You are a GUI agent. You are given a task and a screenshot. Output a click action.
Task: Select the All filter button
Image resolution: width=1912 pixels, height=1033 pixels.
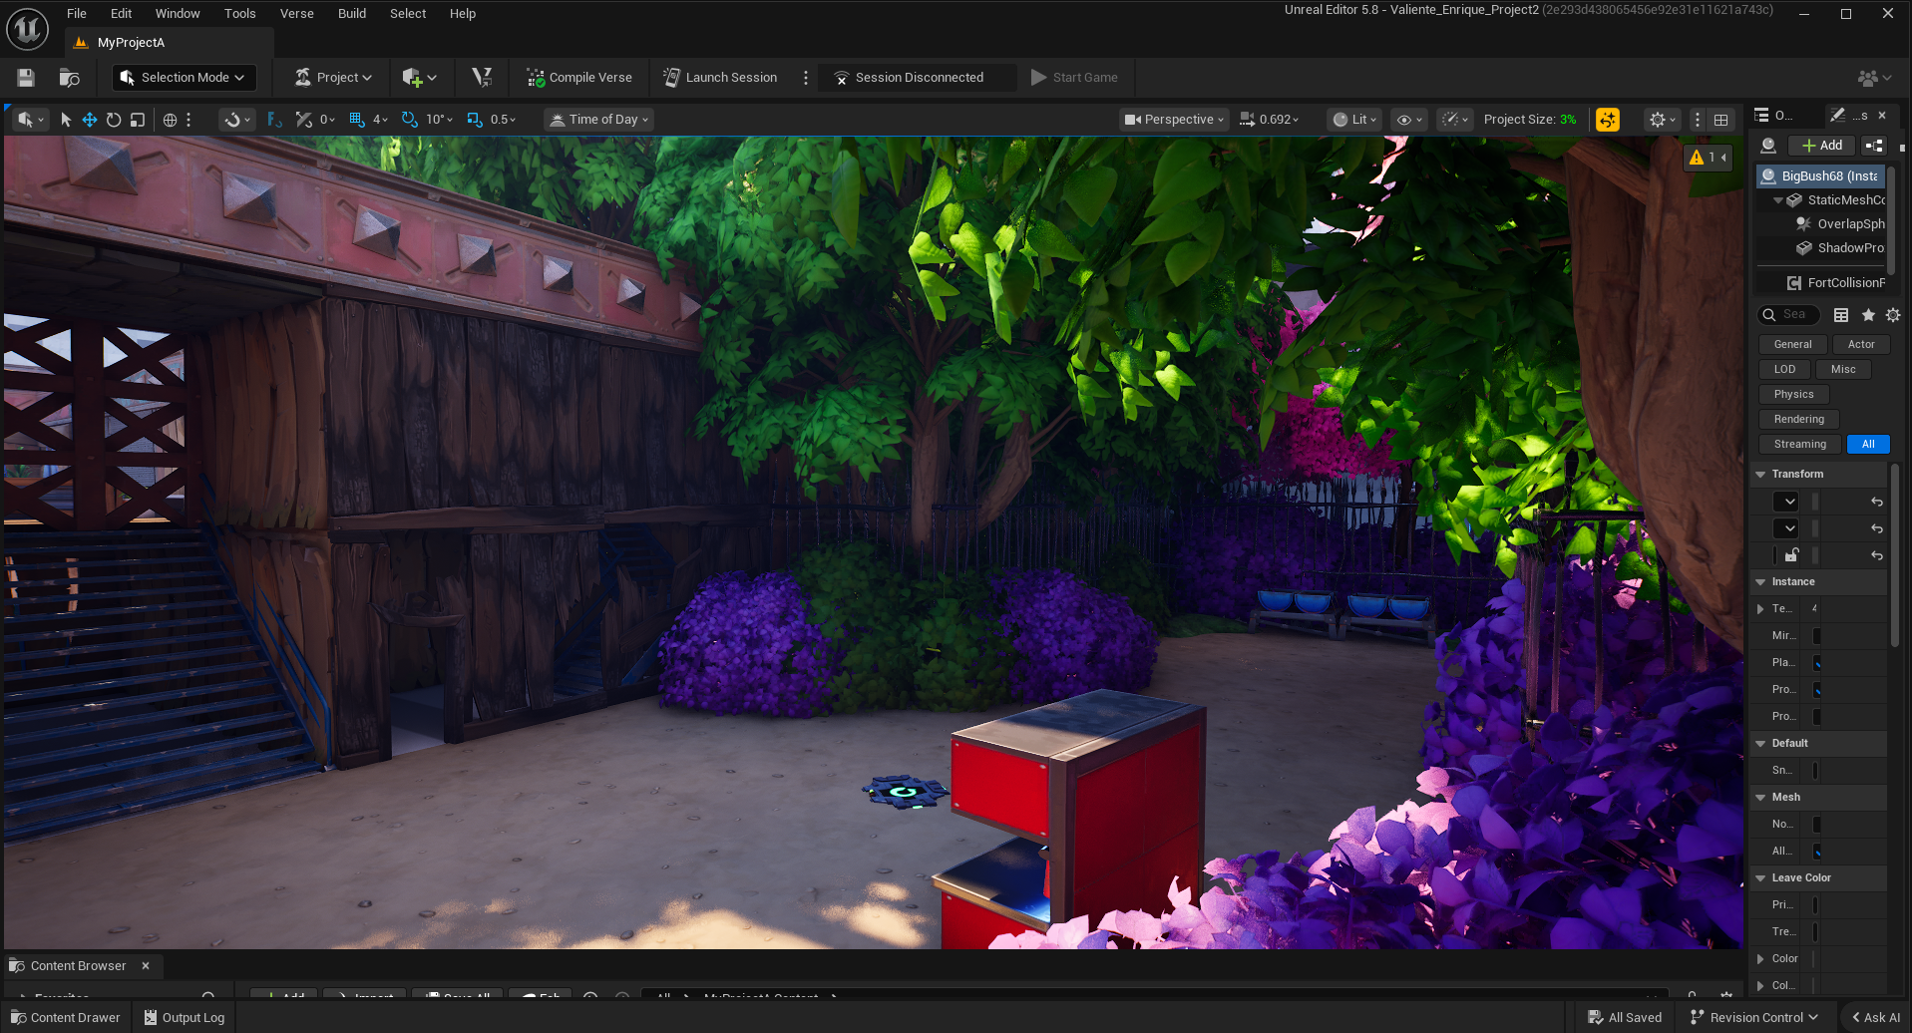(1868, 445)
